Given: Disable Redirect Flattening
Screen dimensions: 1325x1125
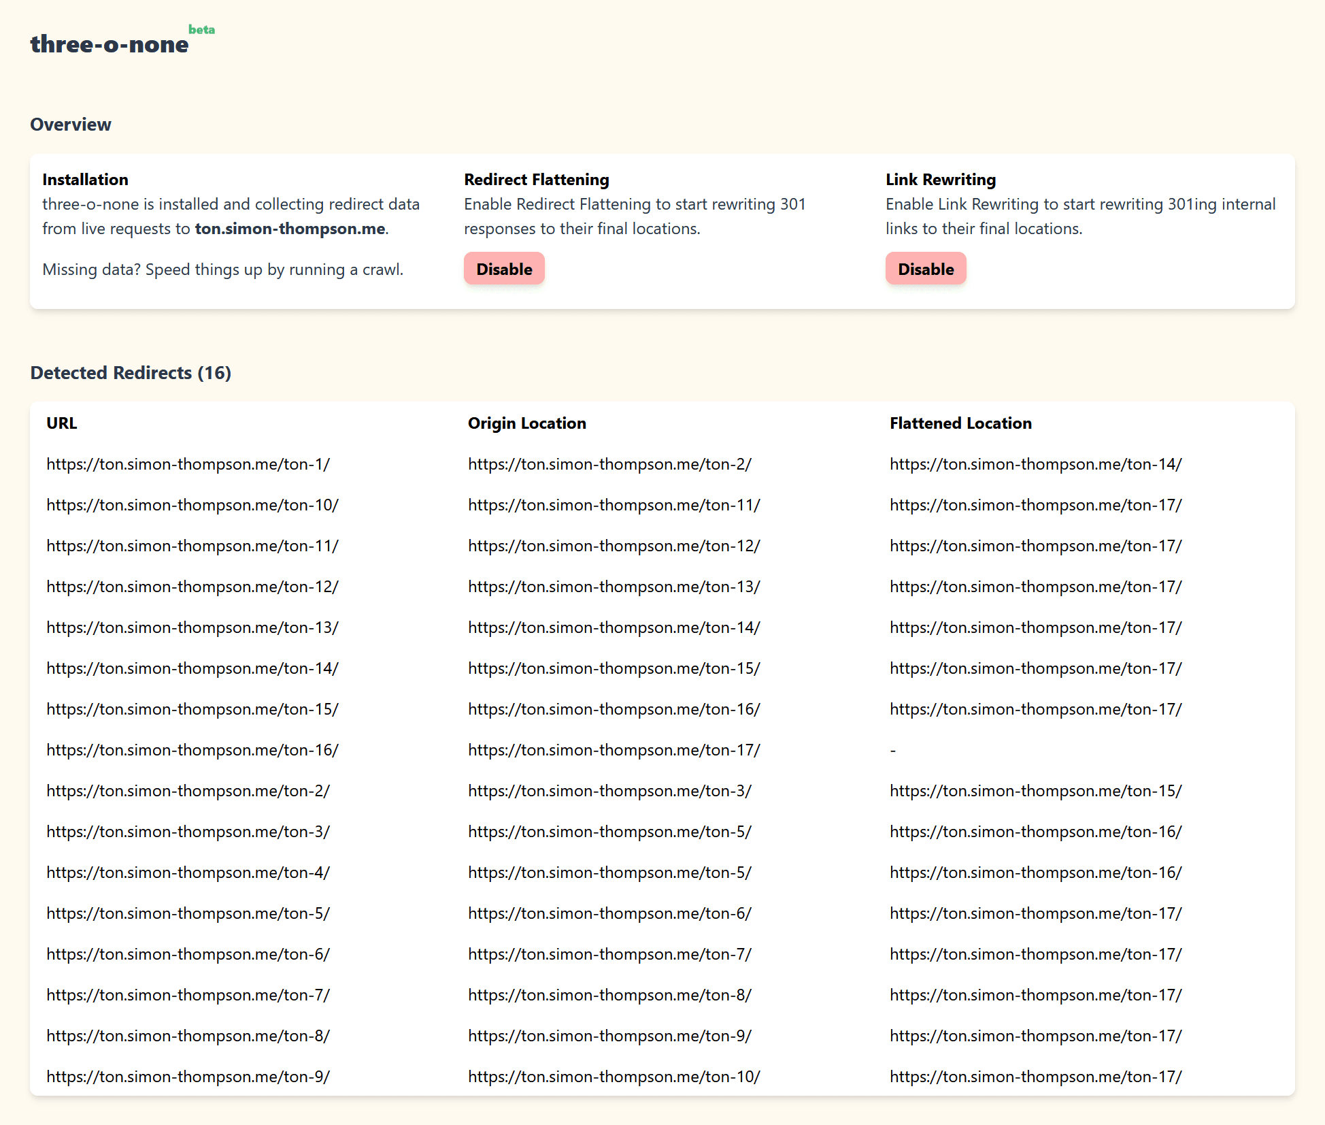Looking at the screenshot, I should tap(504, 269).
